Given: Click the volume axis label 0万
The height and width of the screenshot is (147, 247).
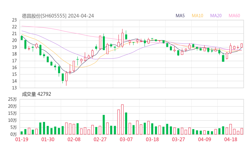Looking at the screenshot, I should coord(13,134).
